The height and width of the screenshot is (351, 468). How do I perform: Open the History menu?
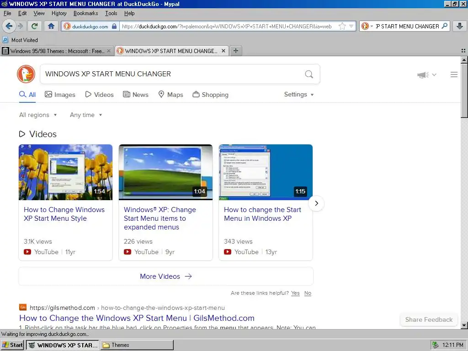point(59,13)
